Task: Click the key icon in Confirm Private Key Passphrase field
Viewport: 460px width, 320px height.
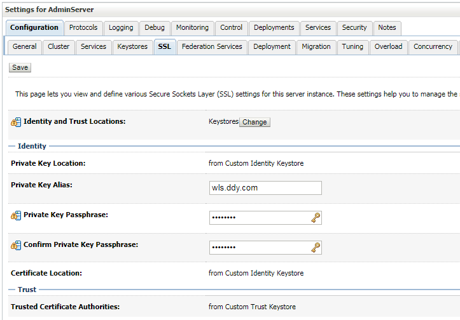Action: coord(316,248)
